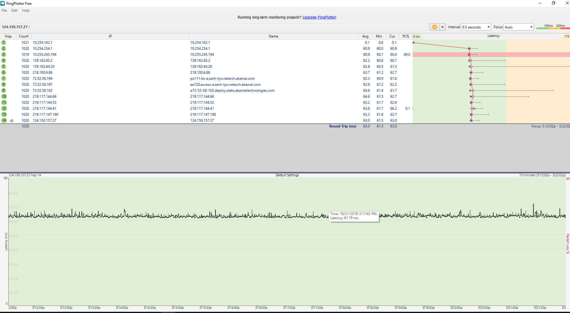The height and width of the screenshot is (313, 570).
Task: Click IP 218.100.6.86 in hop 6
Action: pyautogui.click(x=43, y=73)
